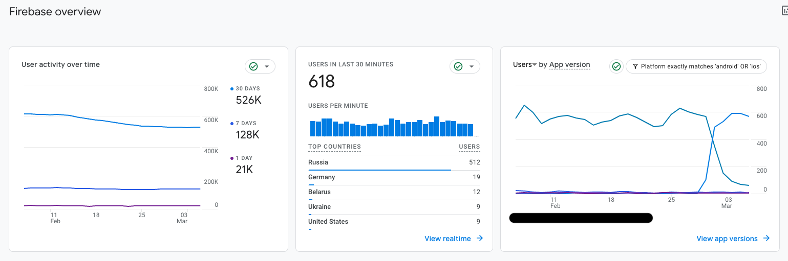Expand dropdown caret on realtime users card
Image resolution: width=788 pixels, height=261 pixels.
point(472,66)
